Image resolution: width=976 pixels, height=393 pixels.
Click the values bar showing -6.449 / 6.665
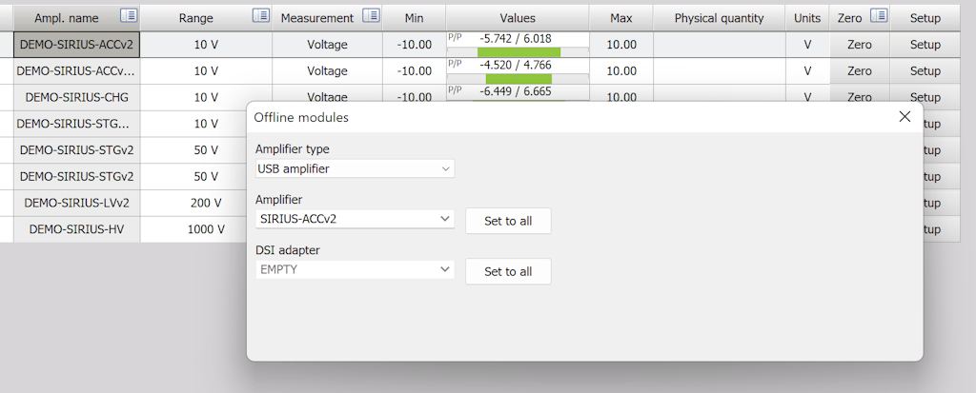pos(518,93)
